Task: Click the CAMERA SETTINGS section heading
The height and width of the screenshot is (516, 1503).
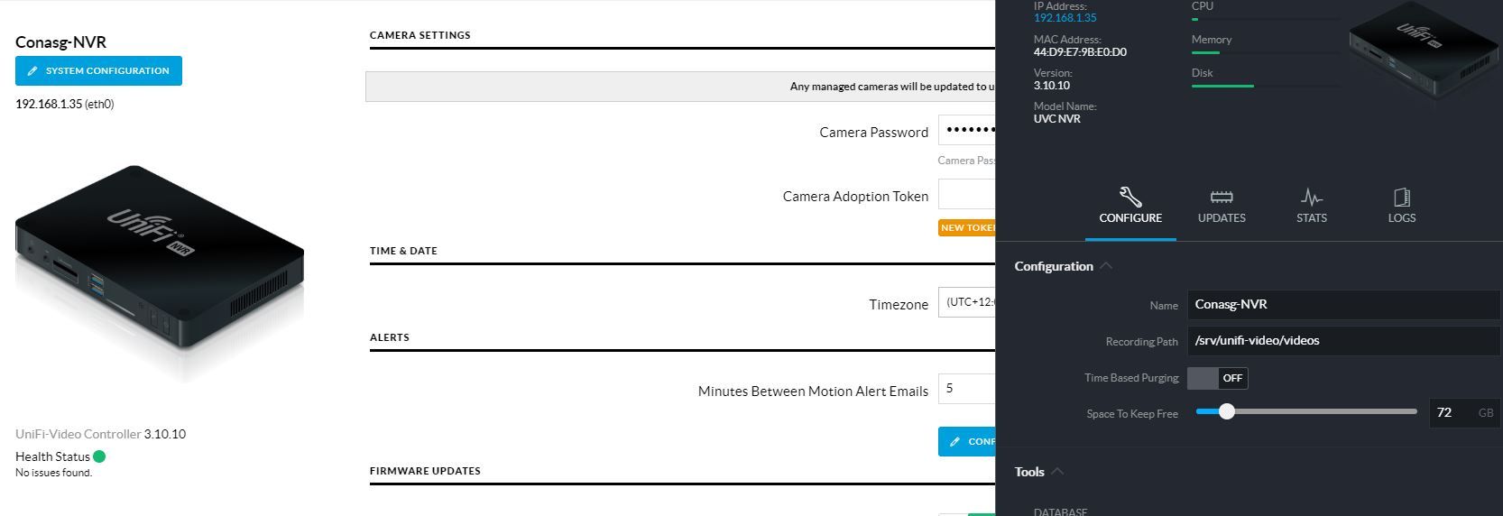Action: 420,35
